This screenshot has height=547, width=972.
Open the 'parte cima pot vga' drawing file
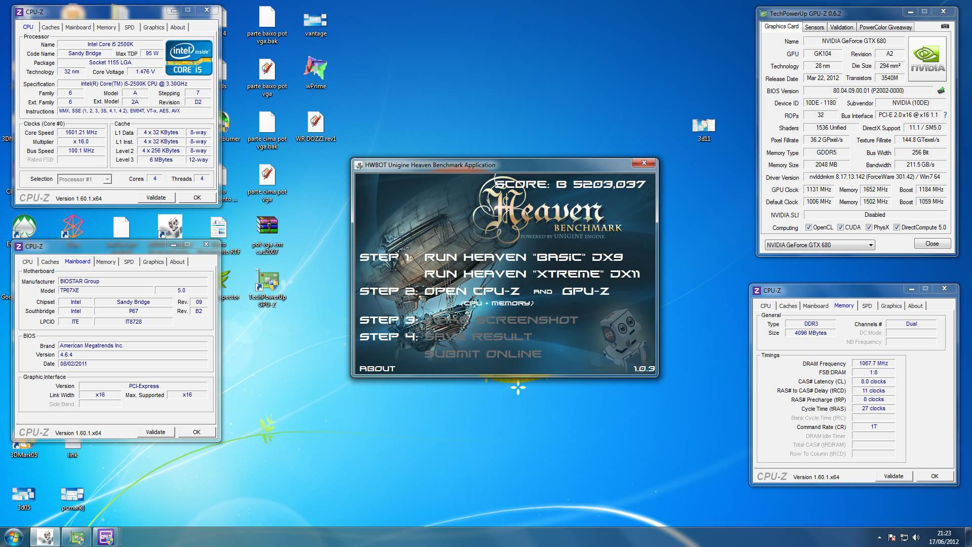pos(267,183)
